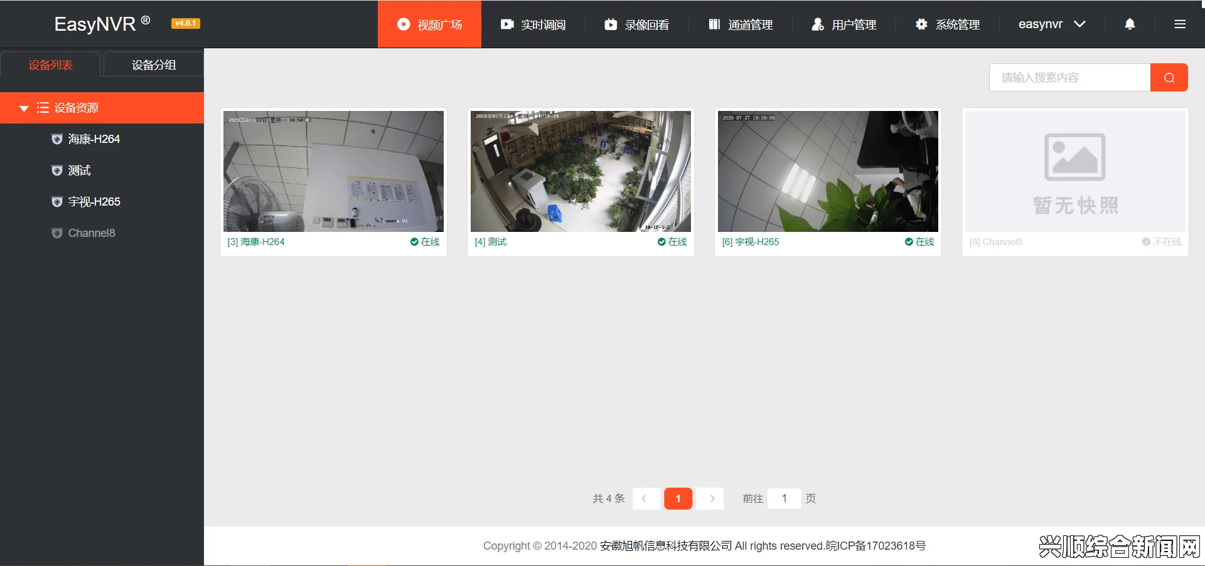The height and width of the screenshot is (566, 1205).
Task: Open the hamburger menu icon
Action: click(1180, 24)
